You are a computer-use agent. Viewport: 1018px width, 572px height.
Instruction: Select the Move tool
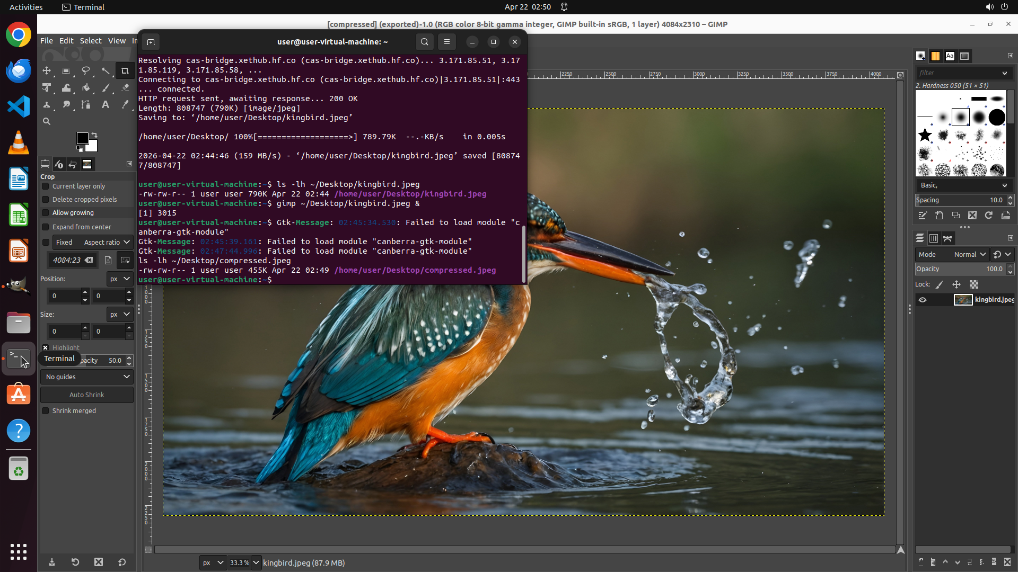[47, 70]
